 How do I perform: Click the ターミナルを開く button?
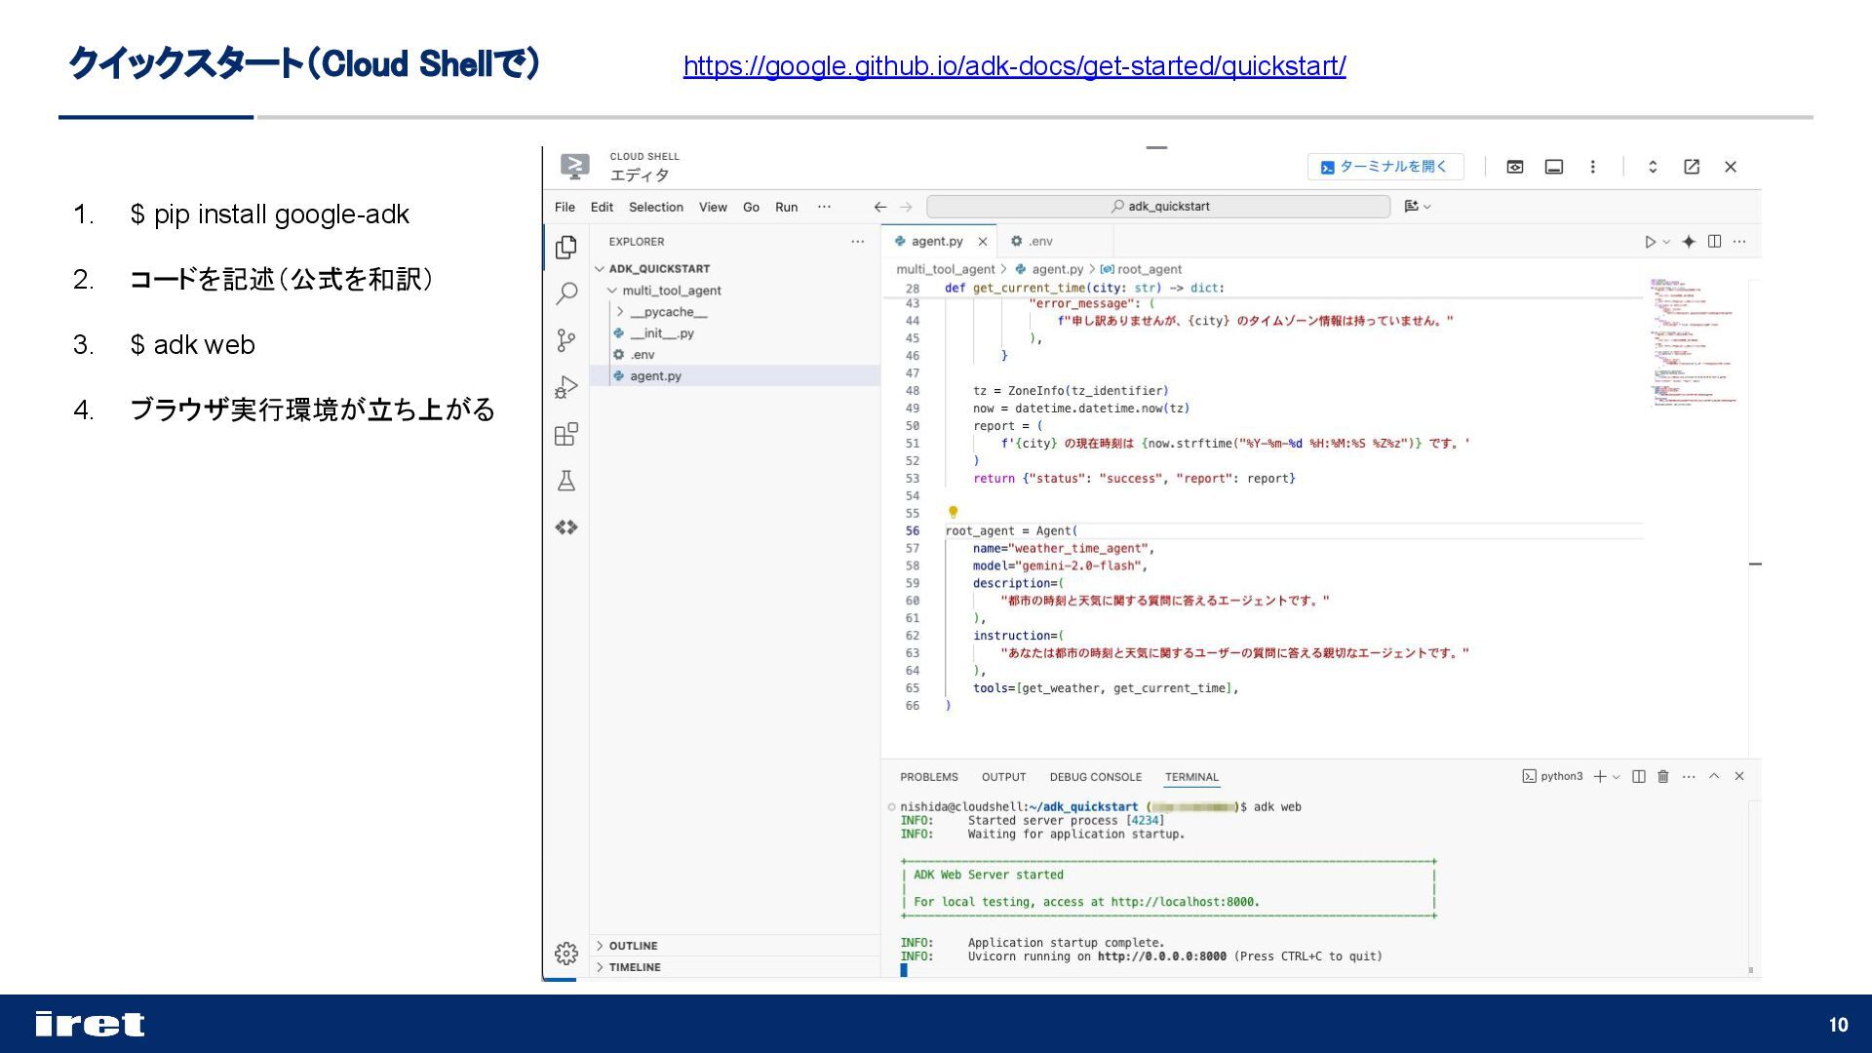(x=1385, y=167)
